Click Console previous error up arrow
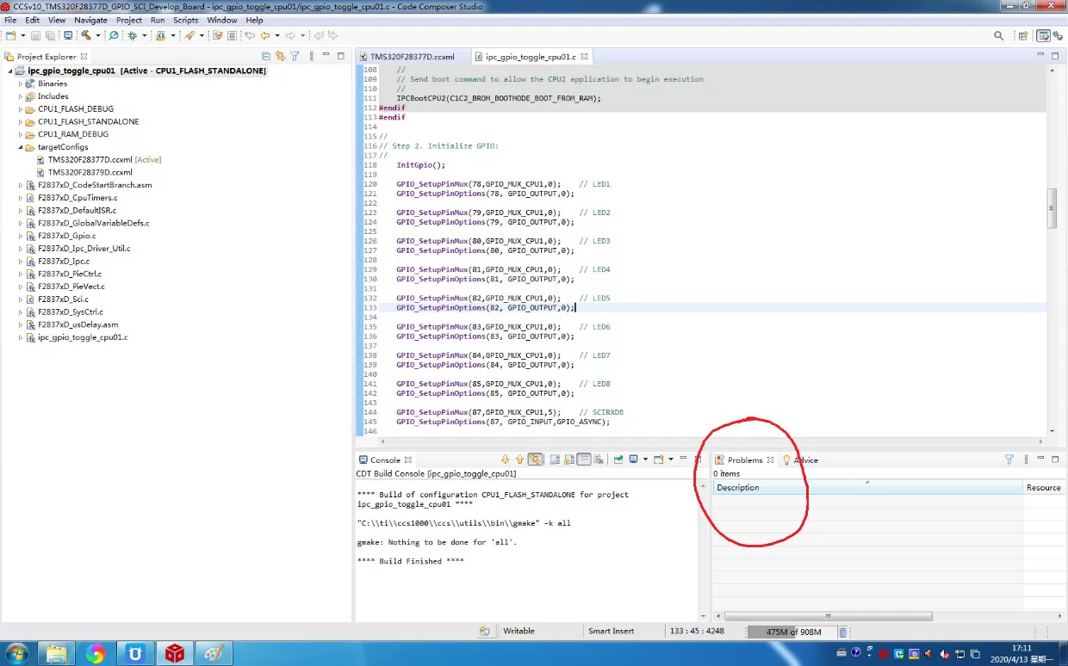The width and height of the screenshot is (1068, 666). 519,459
